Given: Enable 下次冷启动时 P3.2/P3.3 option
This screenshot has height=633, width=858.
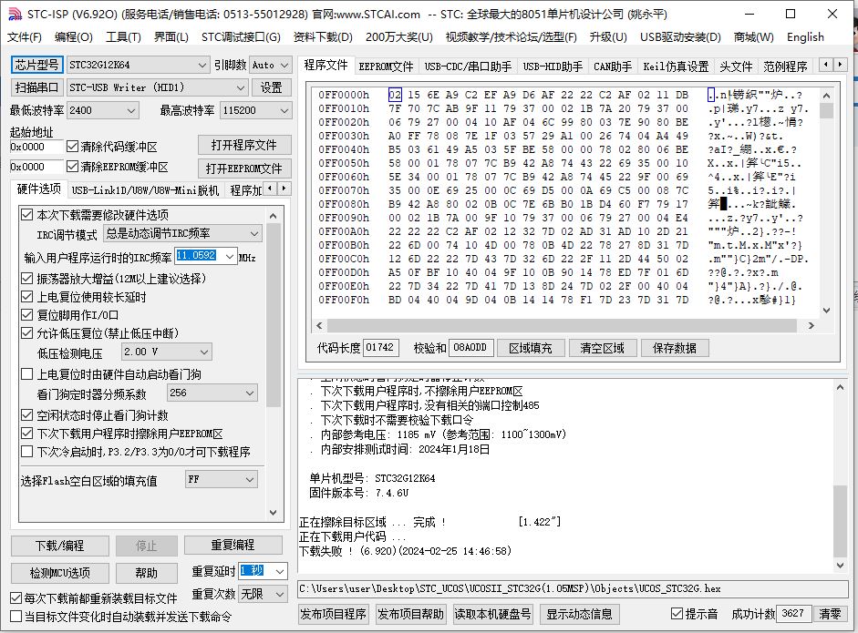Looking at the screenshot, I should click(26, 452).
